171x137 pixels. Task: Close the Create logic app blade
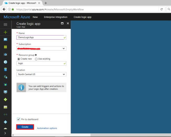pos(68,23)
